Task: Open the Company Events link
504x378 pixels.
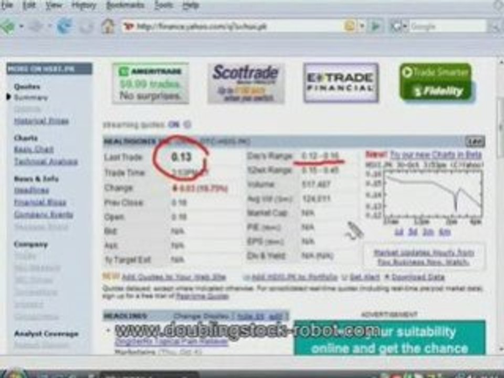Action: (44, 215)
